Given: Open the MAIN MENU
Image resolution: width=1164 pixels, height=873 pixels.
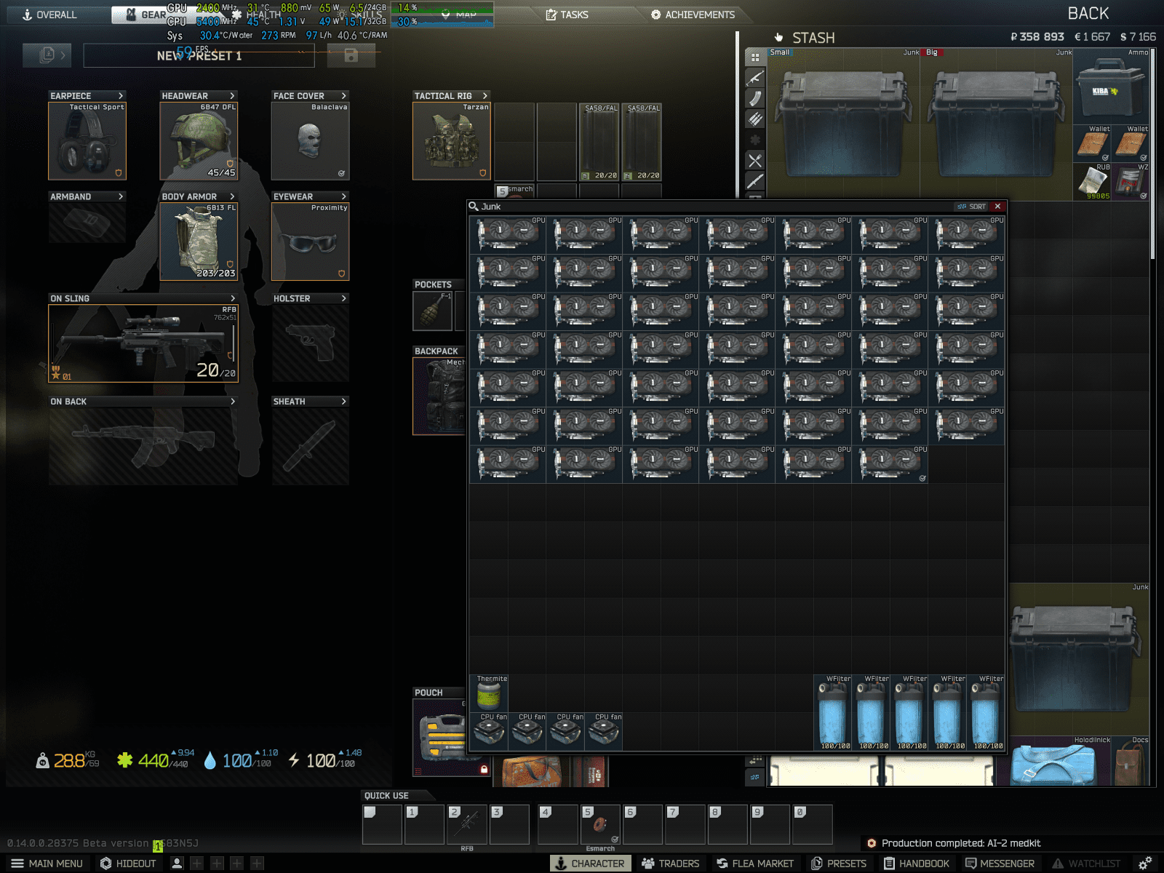Looking at the screenshot, I should pyautogui.click(x=47, y=864).
